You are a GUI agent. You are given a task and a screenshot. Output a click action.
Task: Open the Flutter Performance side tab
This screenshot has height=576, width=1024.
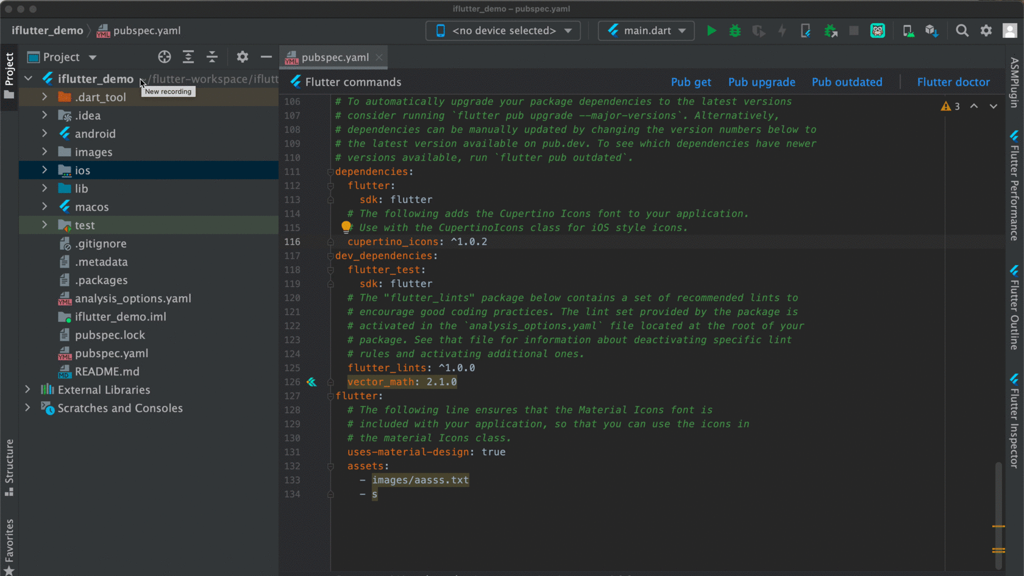tap(1014, 186)
